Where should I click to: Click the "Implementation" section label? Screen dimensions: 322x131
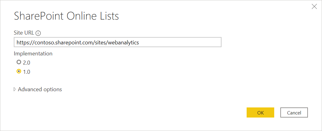click(x=33, y=54)
